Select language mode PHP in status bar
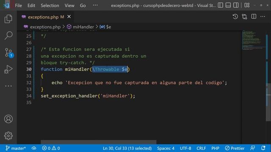271x152 pixels. pyautogui.click(x=215, y=148)
